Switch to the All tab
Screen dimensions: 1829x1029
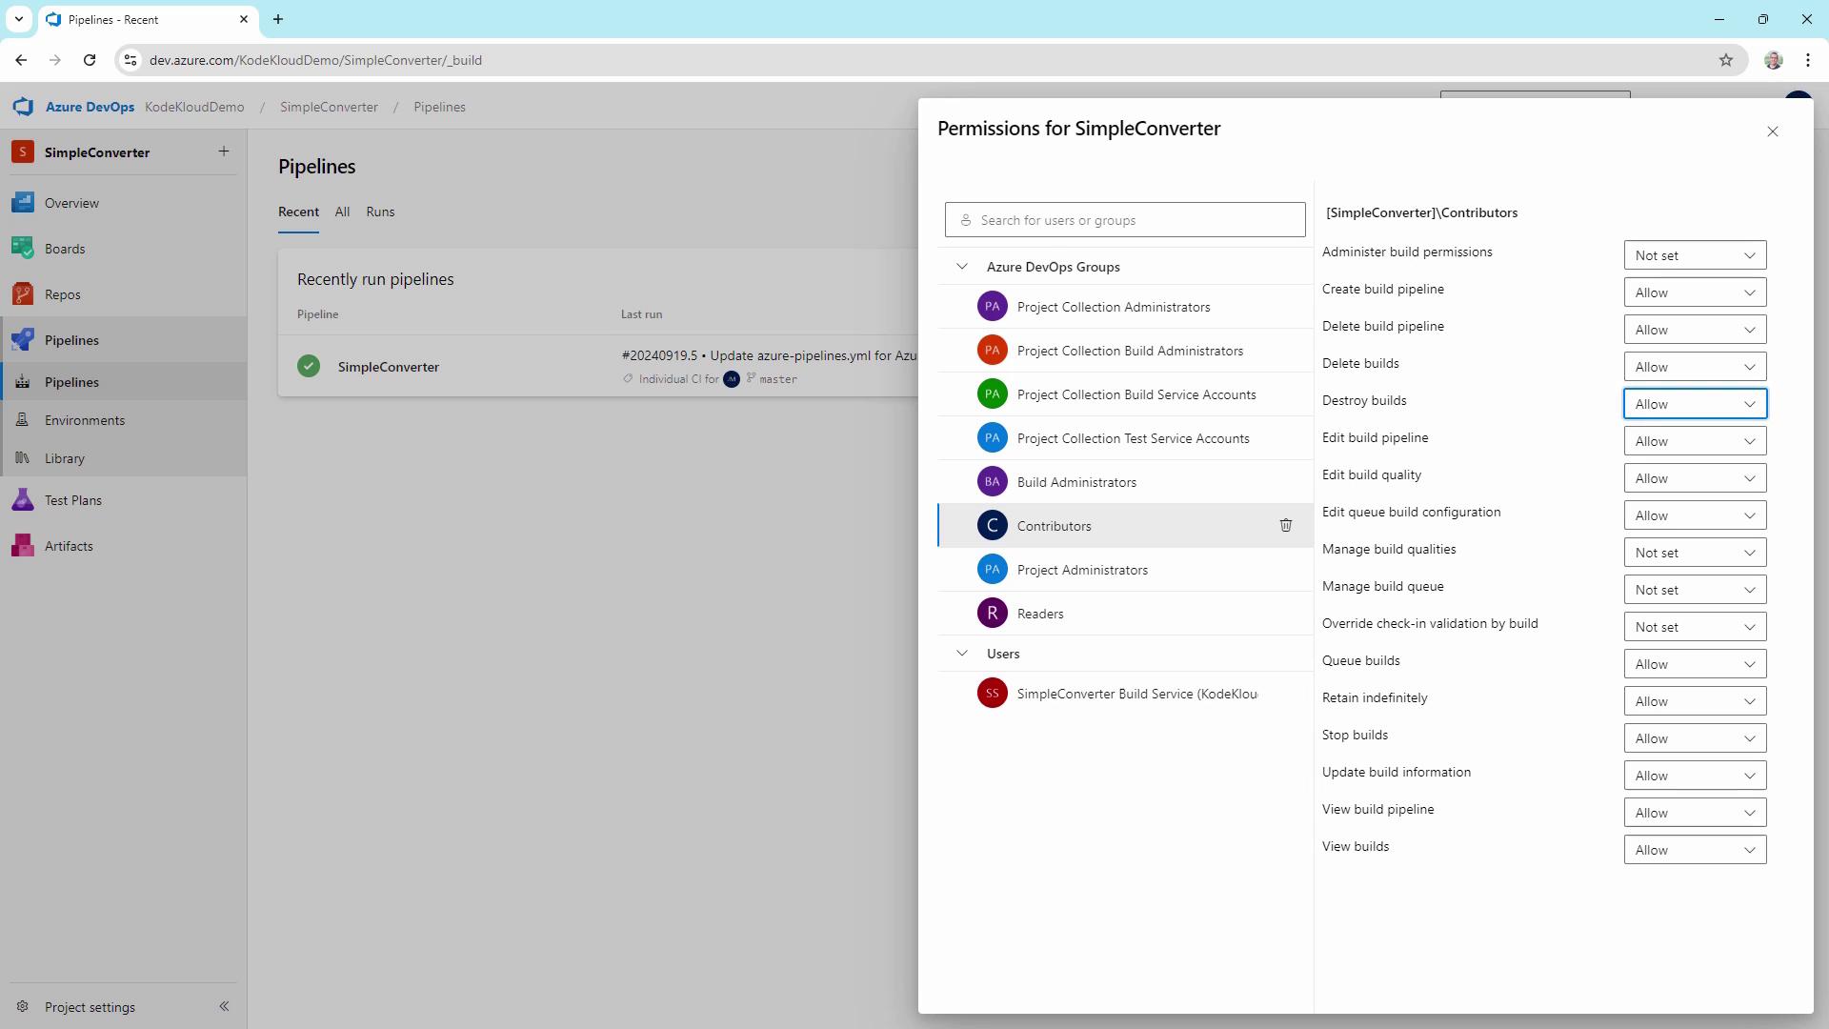[342, 212]
